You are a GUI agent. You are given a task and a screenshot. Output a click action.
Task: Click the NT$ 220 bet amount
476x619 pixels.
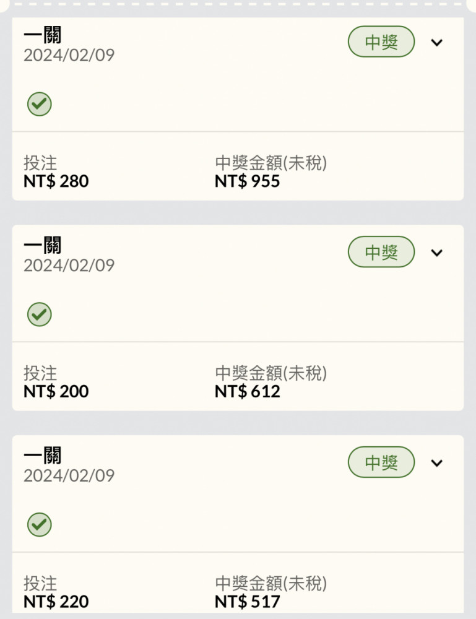pos(56,602)
